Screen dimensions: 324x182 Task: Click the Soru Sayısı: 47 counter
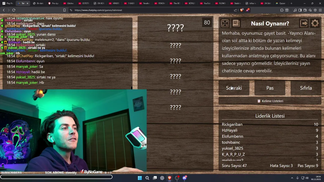coord(234,166)
